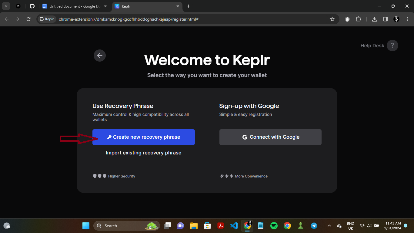Open the Windows Start menu
The width and height of the screenshot is (414, 233).
click(86, 226)
